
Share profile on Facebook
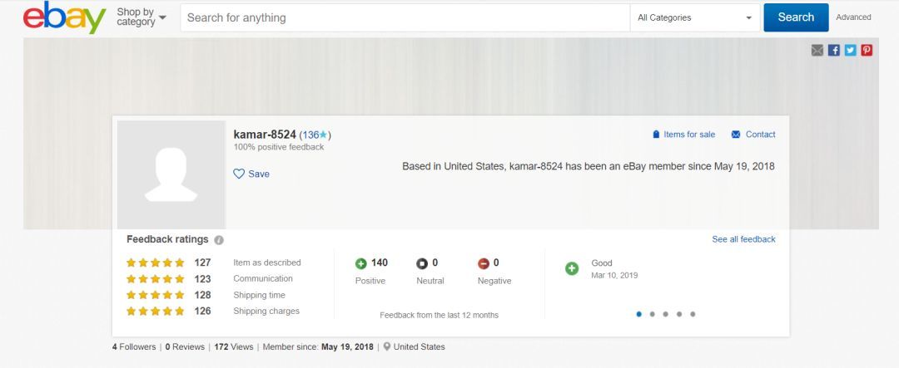(834, 50)
